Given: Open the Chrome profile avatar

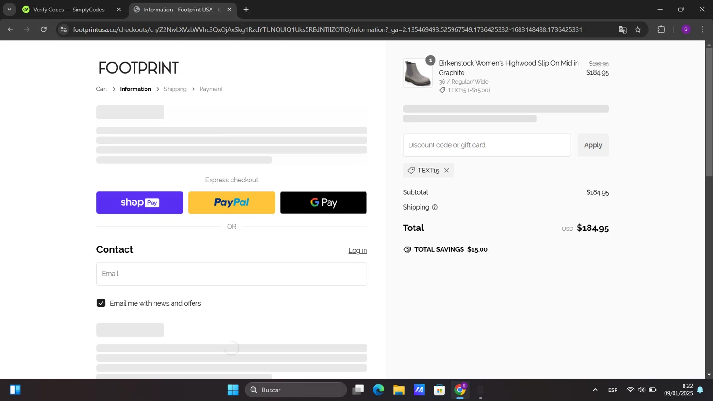Looking at the screenshot, I should (686, 29).
